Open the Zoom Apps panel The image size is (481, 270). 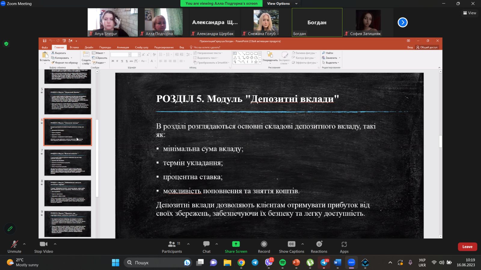[x=344, y=247]
